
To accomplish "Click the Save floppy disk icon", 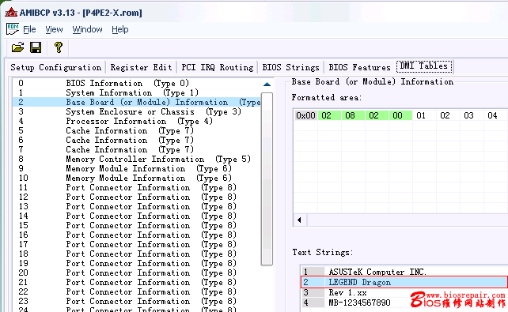I will pyautogui.click(x=36, y=47).
